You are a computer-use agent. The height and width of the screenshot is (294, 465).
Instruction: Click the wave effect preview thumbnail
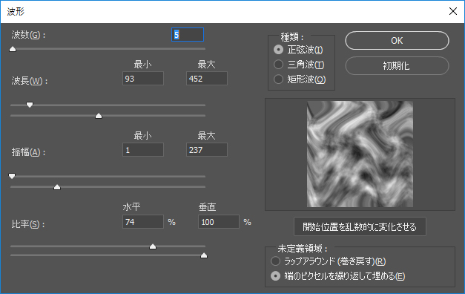click(360, 154)
